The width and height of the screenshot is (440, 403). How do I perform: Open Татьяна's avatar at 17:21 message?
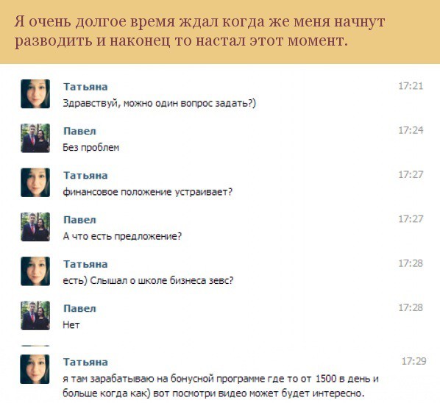[35, 93]
